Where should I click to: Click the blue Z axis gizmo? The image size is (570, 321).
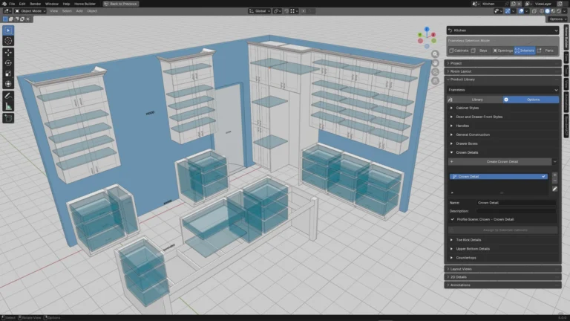427,29
